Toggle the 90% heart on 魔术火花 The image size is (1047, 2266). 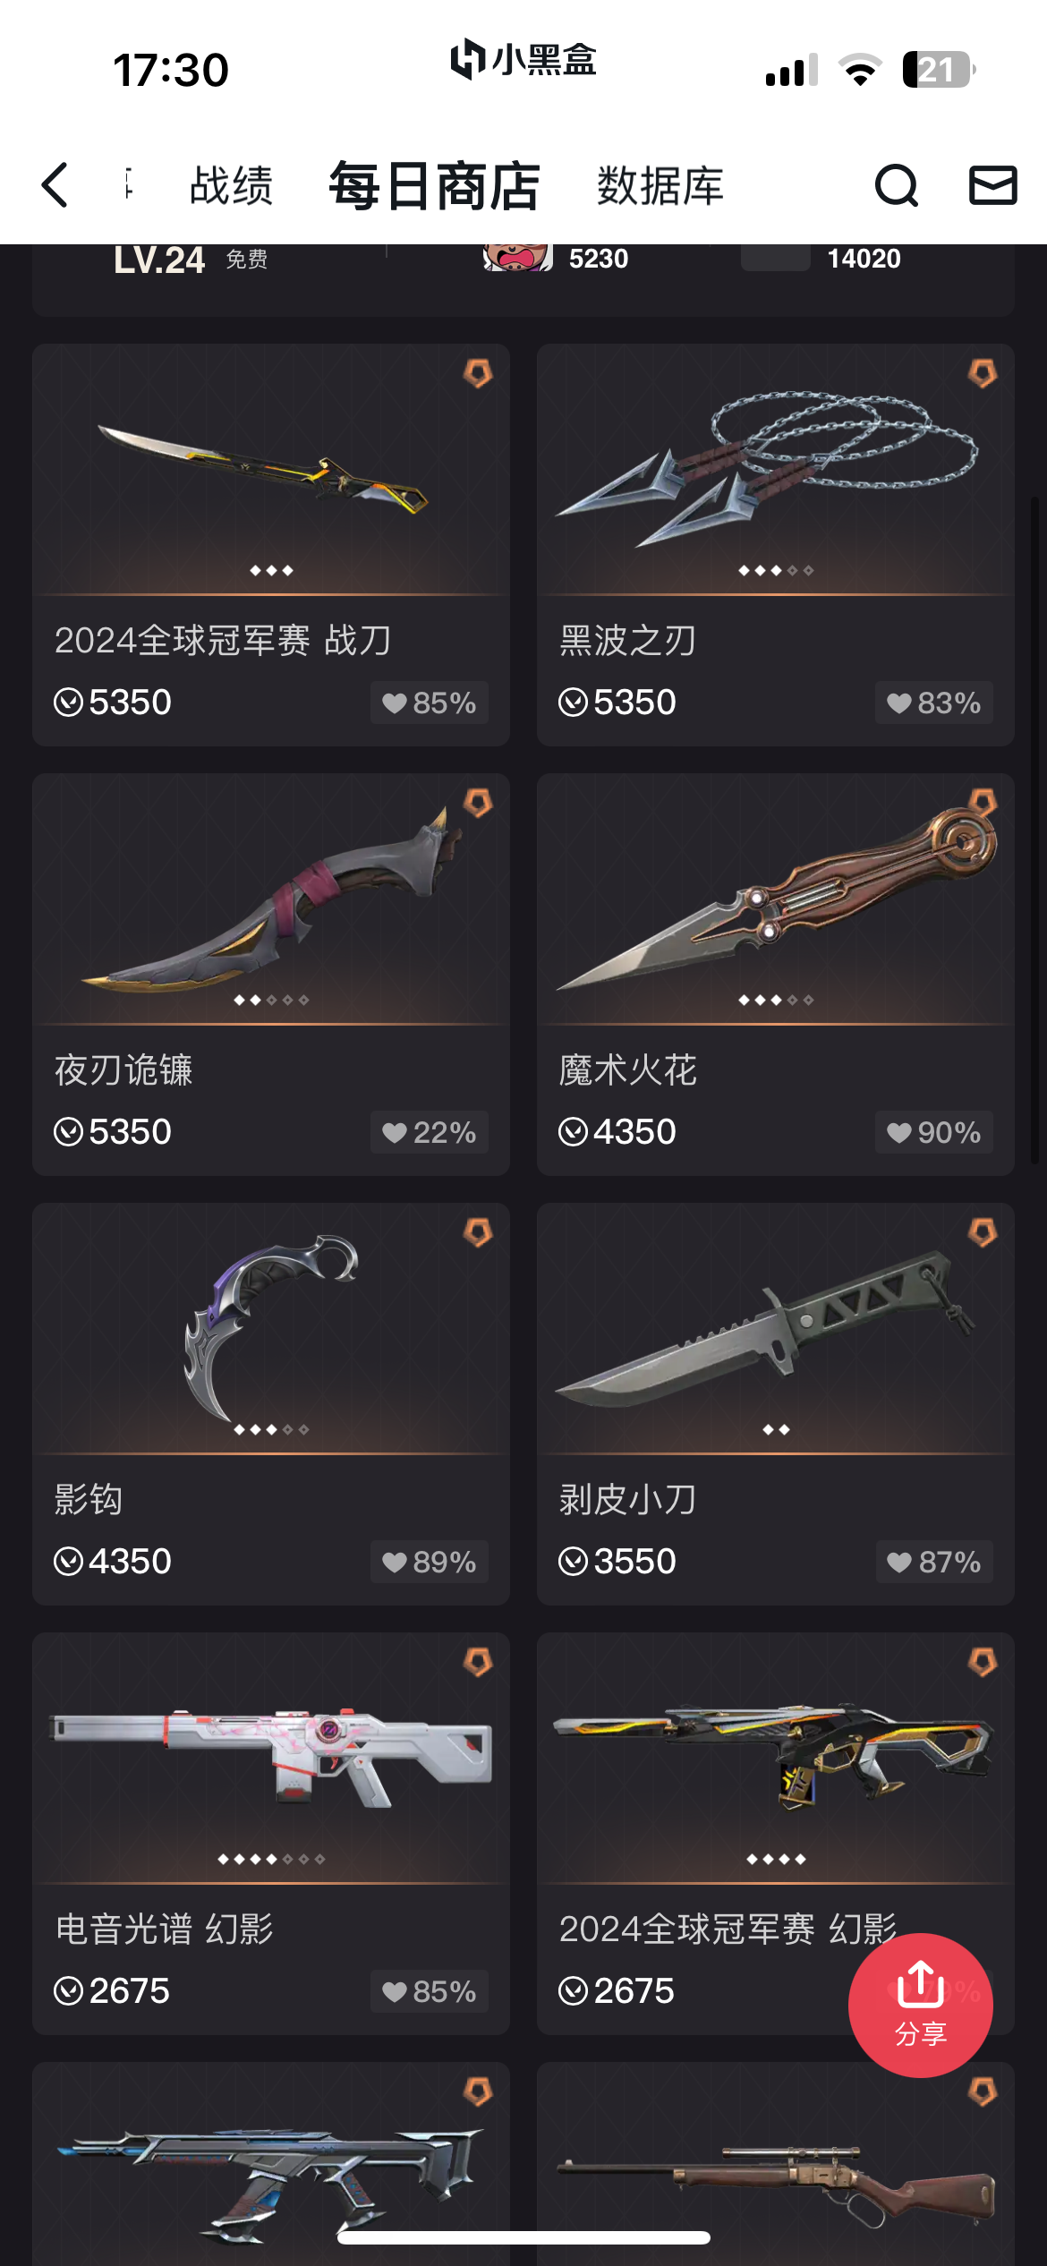[x=933, y=1132]
